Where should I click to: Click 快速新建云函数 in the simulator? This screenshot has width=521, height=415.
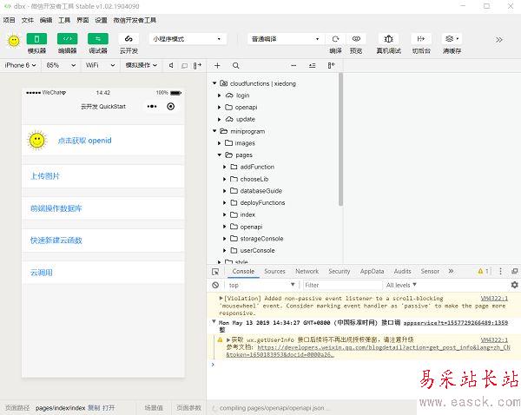pyautogui.click(x=56, y=240)
